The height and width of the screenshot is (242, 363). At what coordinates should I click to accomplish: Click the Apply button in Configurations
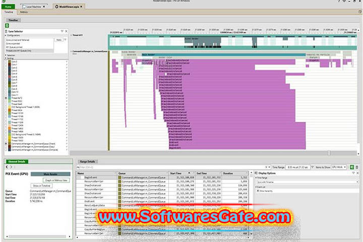59,40
